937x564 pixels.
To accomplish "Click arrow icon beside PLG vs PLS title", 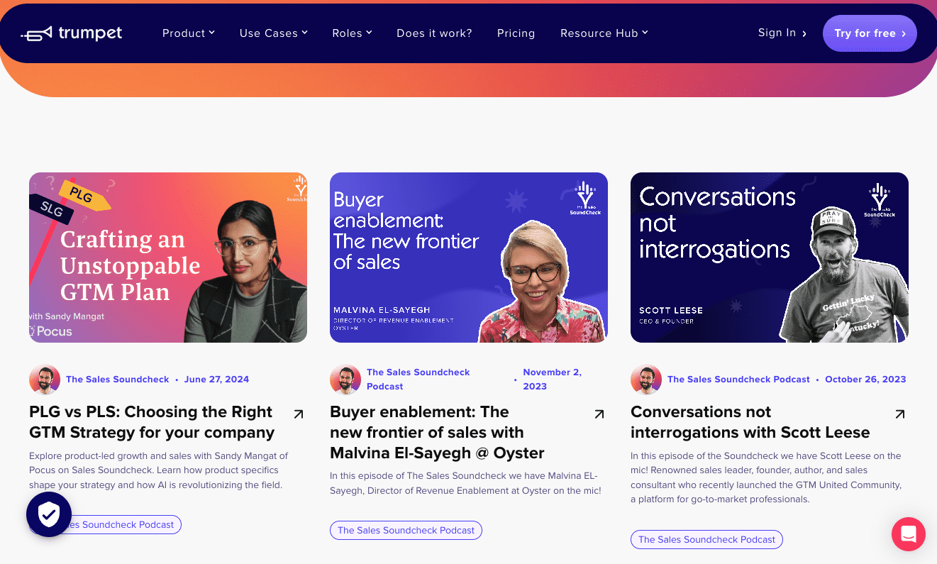I will [299, 414].
